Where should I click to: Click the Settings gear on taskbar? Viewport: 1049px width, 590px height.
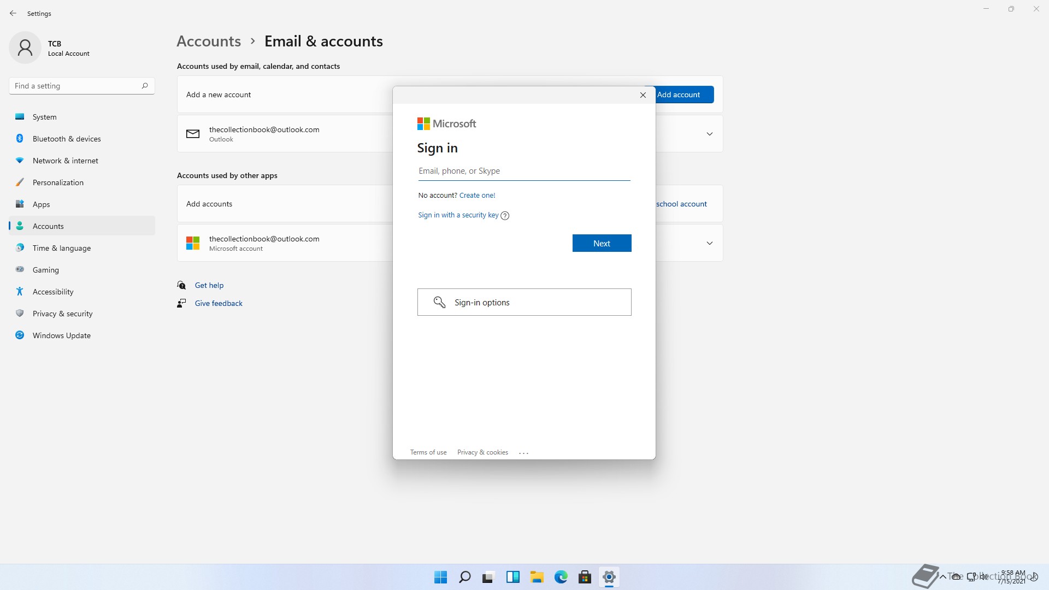(x=609, y=577)
